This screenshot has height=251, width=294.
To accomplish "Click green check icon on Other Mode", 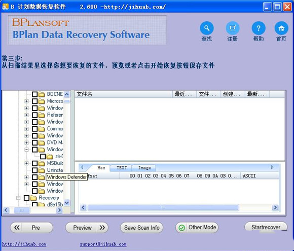I will click(x=181, y=228).
